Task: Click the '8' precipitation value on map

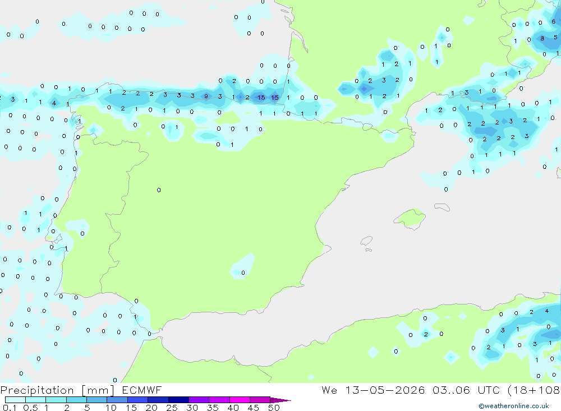Action: pos(542,38)
